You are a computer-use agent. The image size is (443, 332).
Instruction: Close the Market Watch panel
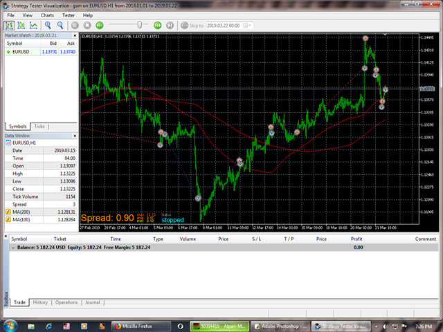(75, 35)
